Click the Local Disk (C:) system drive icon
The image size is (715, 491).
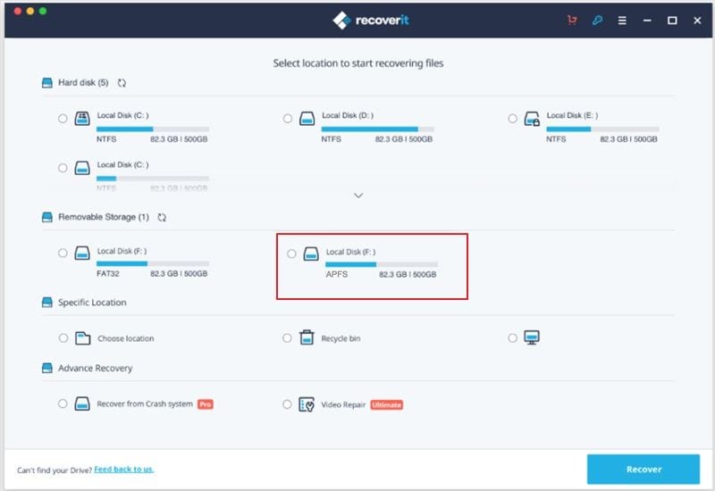pyautogui.click(x=82, y=119)
